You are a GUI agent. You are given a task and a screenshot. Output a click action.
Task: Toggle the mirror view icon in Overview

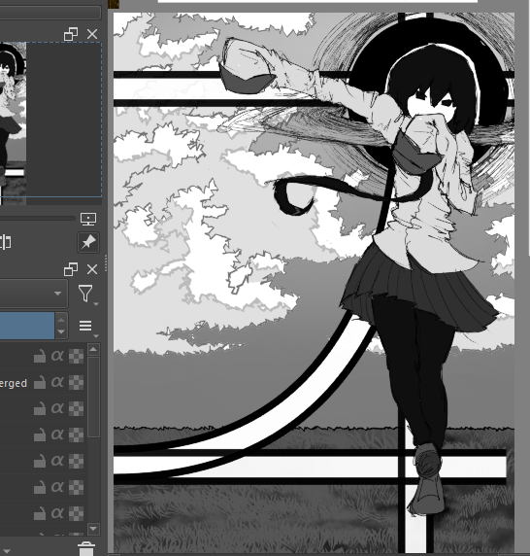point(5,242)
